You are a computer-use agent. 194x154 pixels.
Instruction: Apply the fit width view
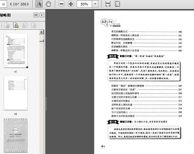108,4
